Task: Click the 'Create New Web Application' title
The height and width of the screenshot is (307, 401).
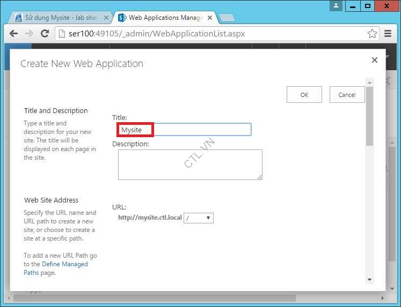Action: [82, 64]
